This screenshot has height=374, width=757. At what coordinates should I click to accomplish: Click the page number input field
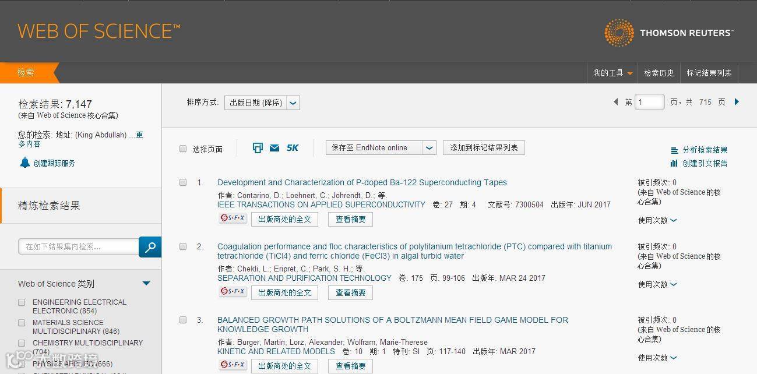click(x=650, y=102)
